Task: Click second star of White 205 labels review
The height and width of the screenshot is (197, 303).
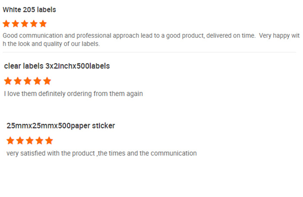Action: pyautogui.click(x=16, y=24)
